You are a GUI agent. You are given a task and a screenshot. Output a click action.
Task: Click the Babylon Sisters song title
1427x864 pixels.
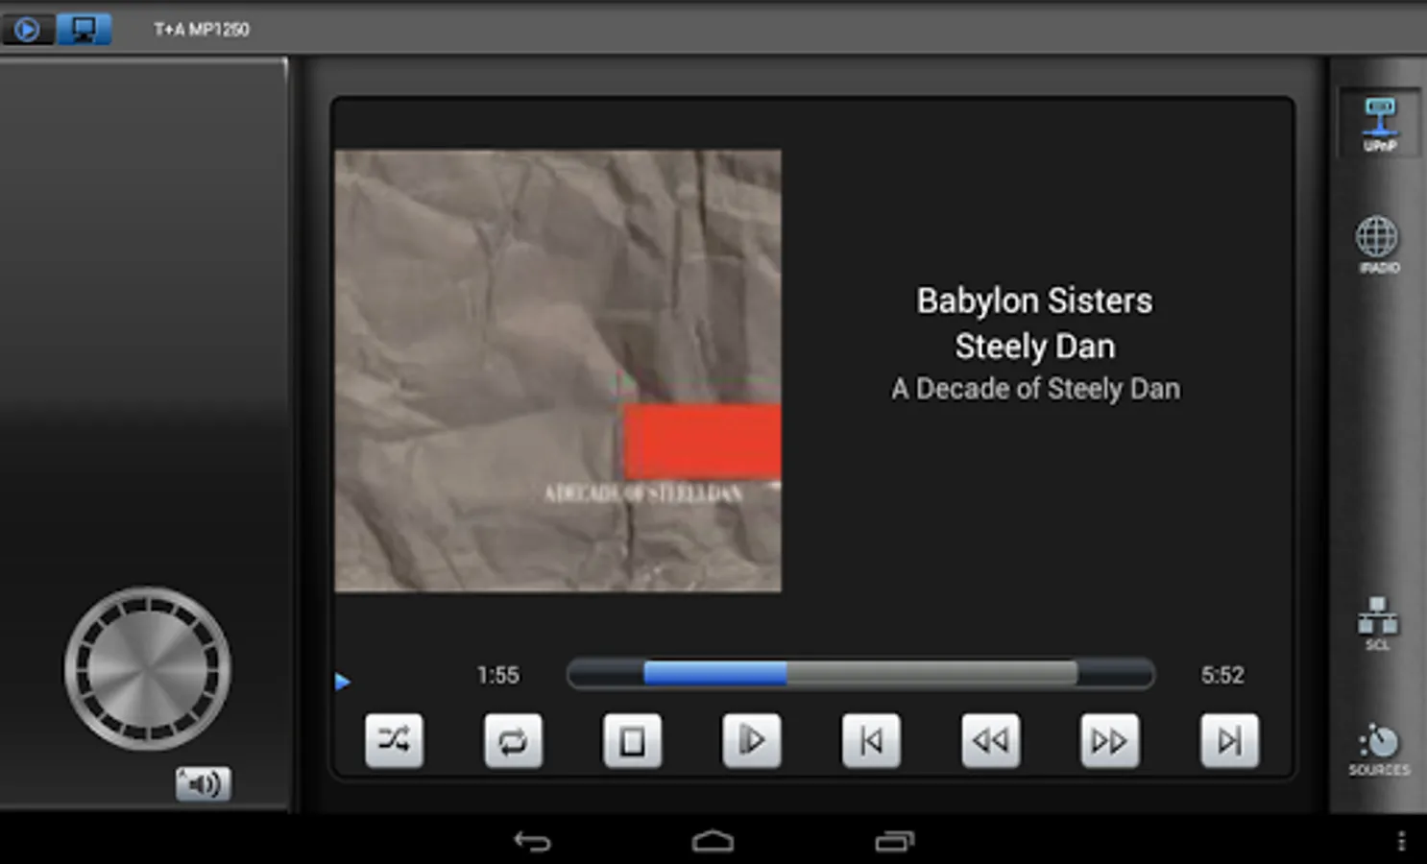click(x=1034, y=300)
